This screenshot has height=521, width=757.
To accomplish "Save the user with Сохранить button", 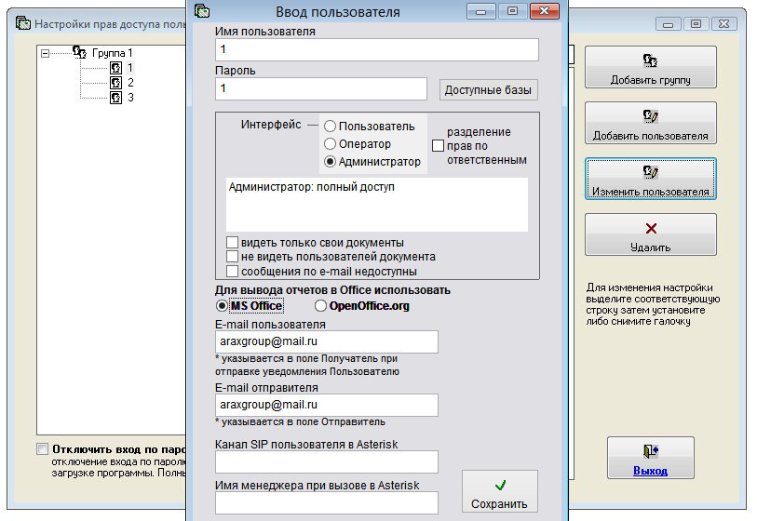I will click(x=500, y=491).
